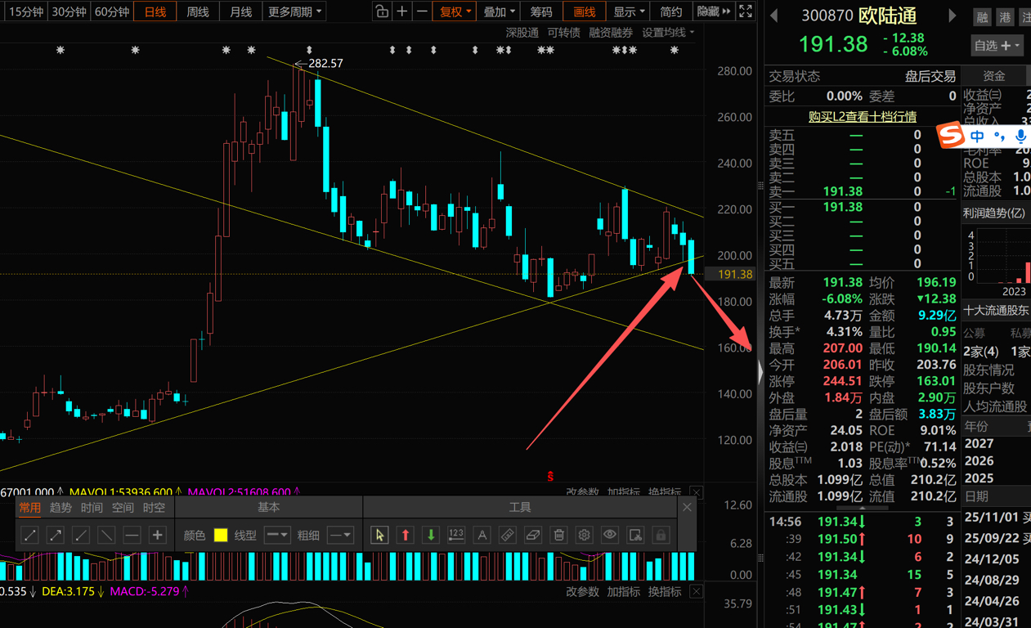The height and width of the screenshot is (628, 1031).
Task: Select the 123 numbering tool
Action: [x=456, y=536]
